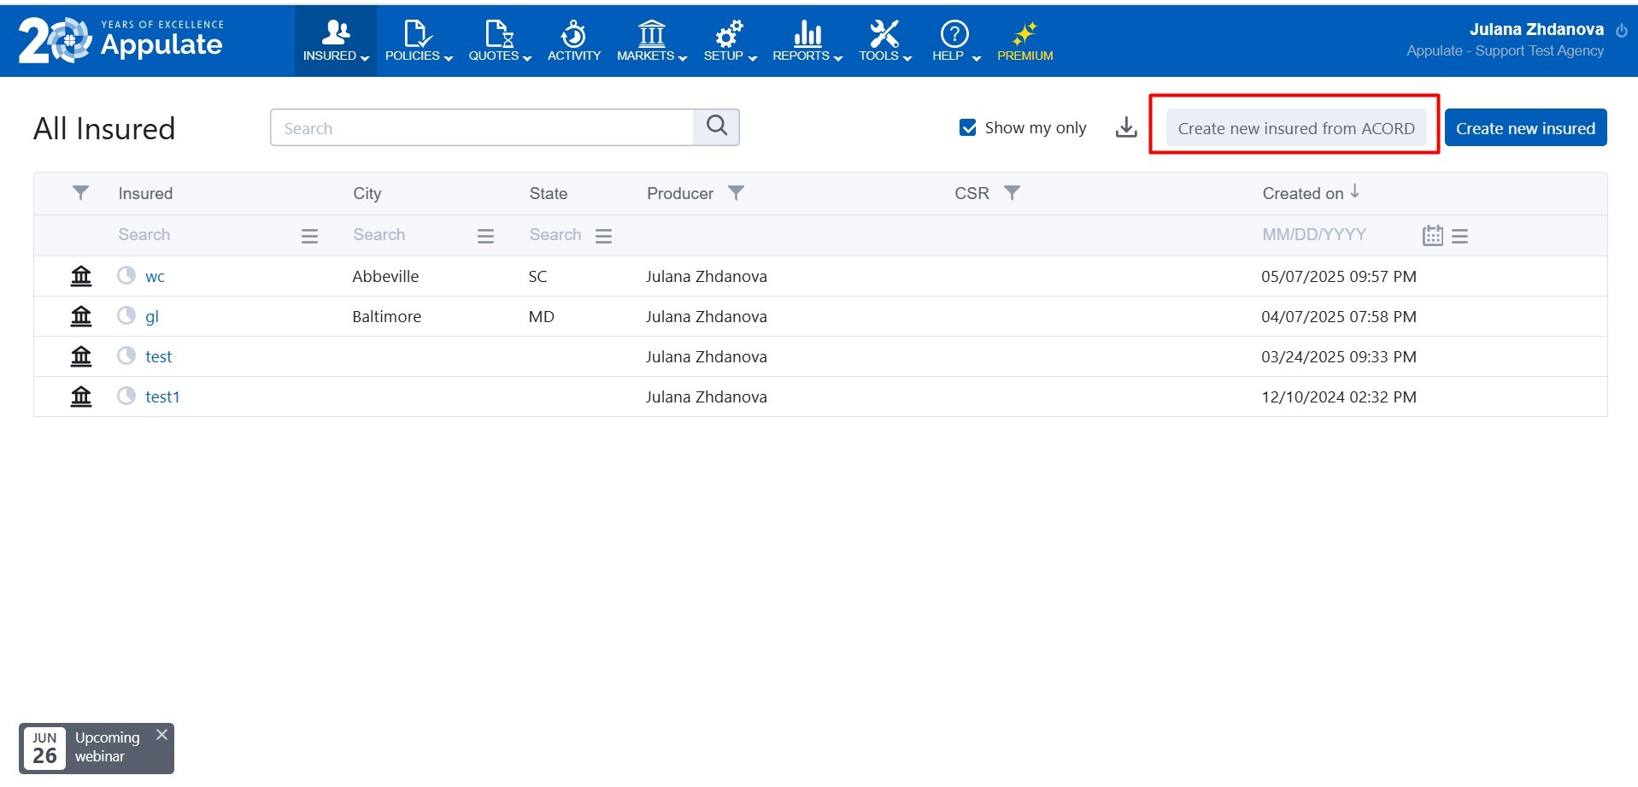
Task: Open Insured column filter options menu
Action: (x=309, y=236)
